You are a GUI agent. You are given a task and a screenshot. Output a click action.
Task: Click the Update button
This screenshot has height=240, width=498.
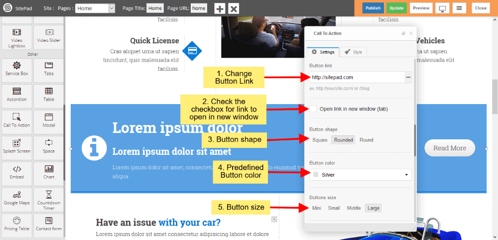(x=397, y=8)
